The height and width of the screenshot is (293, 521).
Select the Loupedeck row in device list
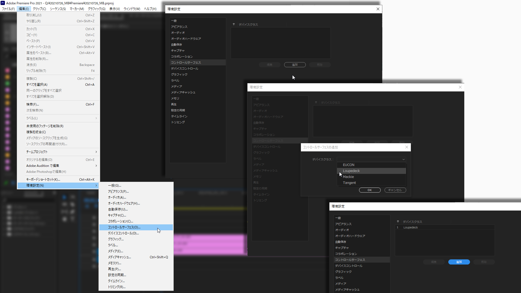(x=410, y=228)
